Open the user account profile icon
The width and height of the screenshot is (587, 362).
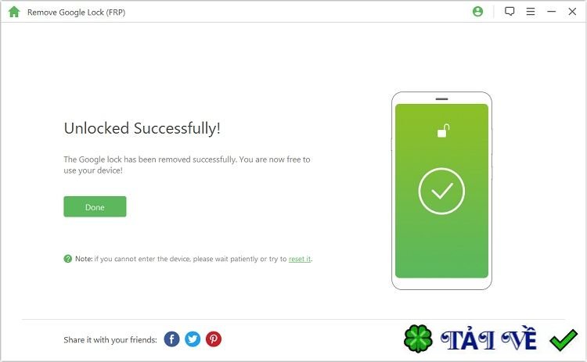click(x=477, y=12)
